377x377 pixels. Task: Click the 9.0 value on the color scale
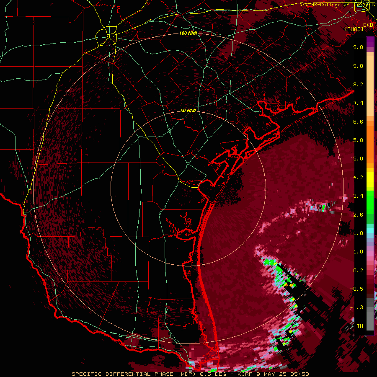[x=358, y=66]
